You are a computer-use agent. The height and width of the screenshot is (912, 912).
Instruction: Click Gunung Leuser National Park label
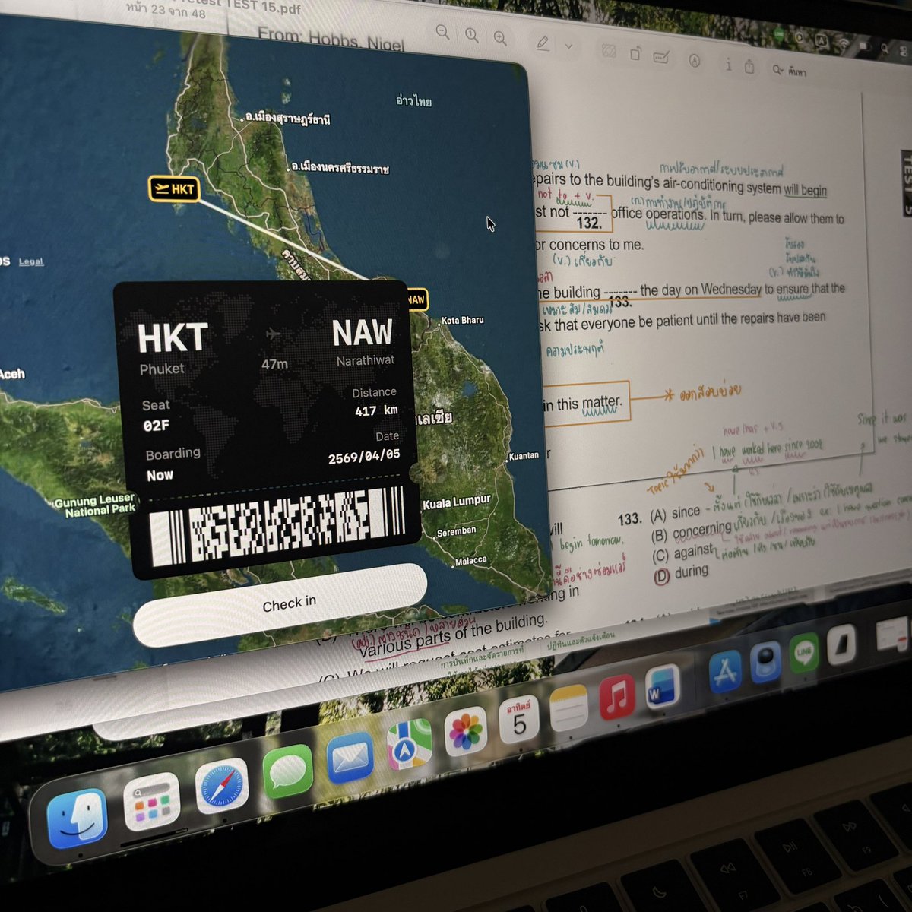(x=94, y=505)
